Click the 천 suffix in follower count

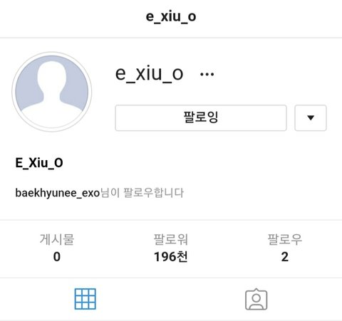182,257
